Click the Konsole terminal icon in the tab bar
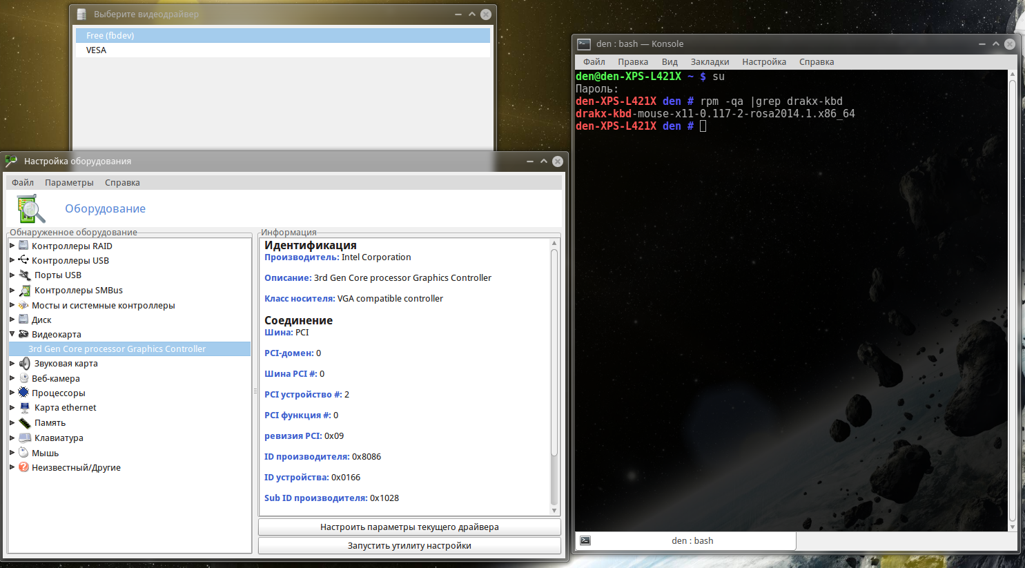The width and height of the screenshot is (1025, 568). (x=585, y=540)
